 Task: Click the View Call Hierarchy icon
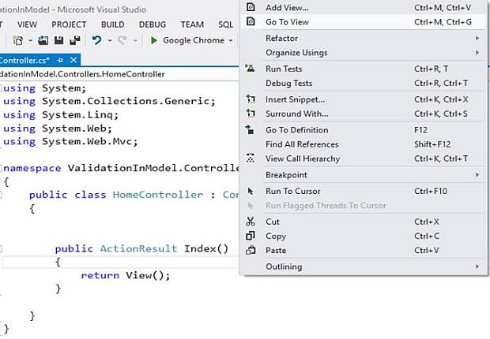(x=250, y=158)
